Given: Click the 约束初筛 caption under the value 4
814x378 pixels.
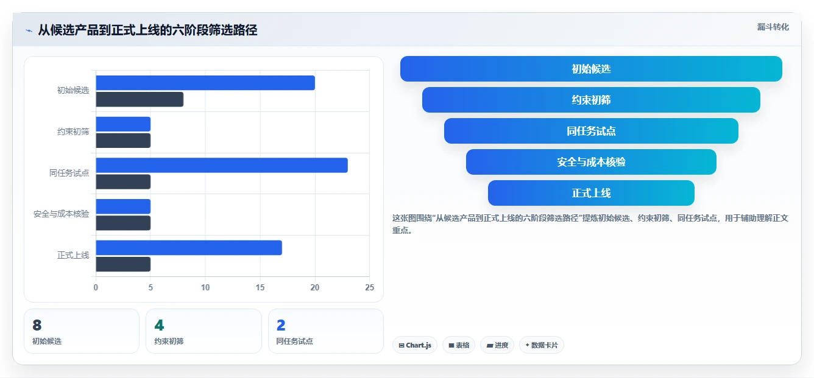Looking at the screenshot, I should [x=169, y=341].
